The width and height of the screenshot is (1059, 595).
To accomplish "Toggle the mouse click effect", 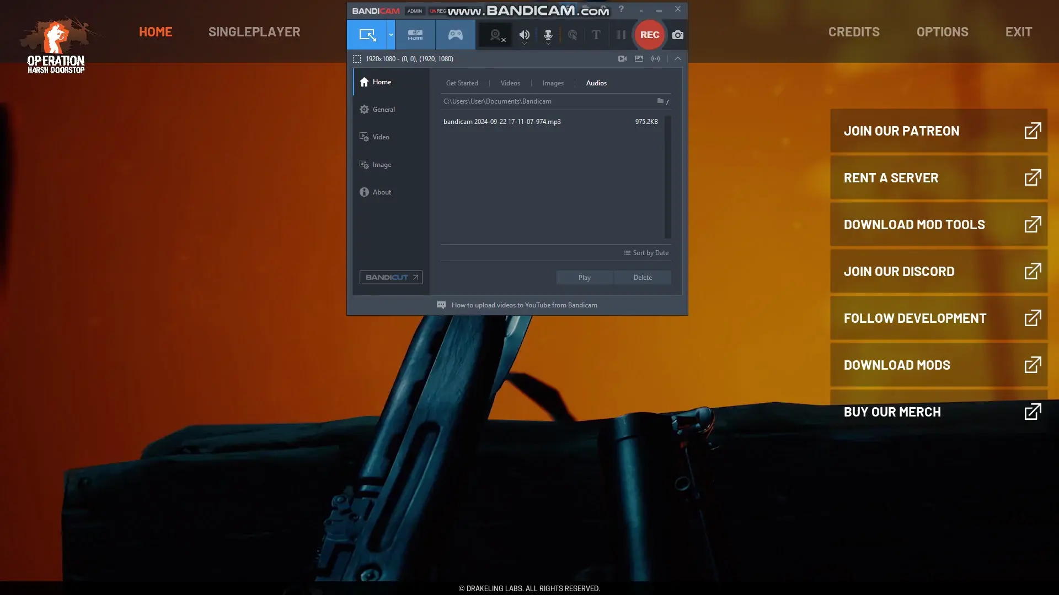I will (x=573, y=35).
